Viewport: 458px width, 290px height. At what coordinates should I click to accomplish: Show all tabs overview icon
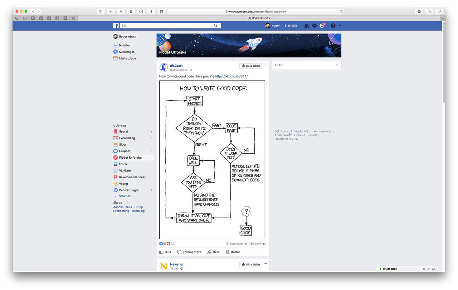pyautogui.click(x=439, y=11)
